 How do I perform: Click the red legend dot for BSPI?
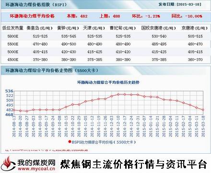pyautogui.click(x=70, y=142)
